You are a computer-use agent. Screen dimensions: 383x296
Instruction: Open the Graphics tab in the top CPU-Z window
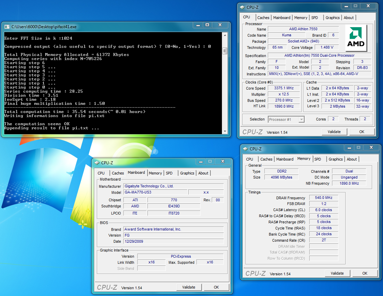pyautogui.click(x=332, y=18)
